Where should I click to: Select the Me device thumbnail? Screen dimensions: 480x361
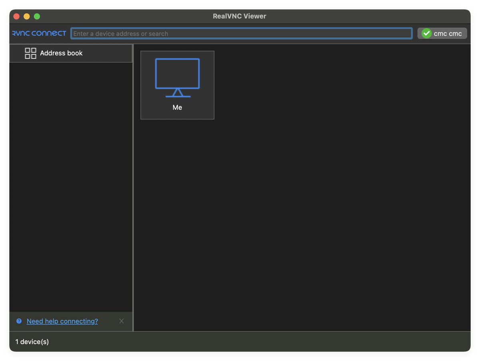177,85
